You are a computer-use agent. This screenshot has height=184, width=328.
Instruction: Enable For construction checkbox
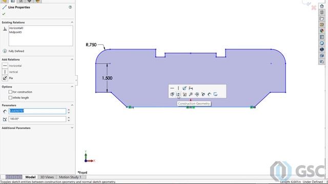click(x=10, y=92)
